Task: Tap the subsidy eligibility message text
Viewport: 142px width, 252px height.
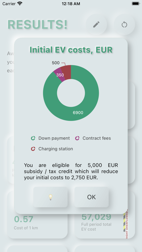Action: pyautogui.click(x=71, y=172)
